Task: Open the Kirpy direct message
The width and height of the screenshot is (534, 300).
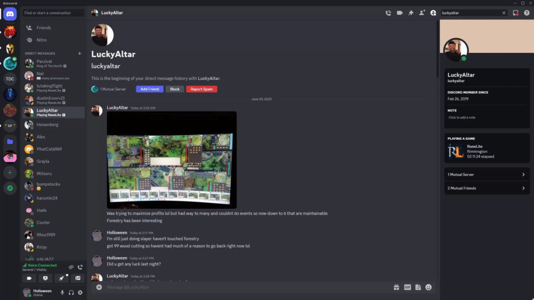Action: coord(53,247)
